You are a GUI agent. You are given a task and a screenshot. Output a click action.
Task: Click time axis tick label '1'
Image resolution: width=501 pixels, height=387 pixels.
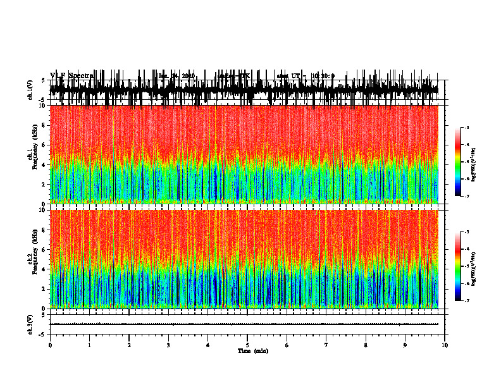tap(90, 345)
